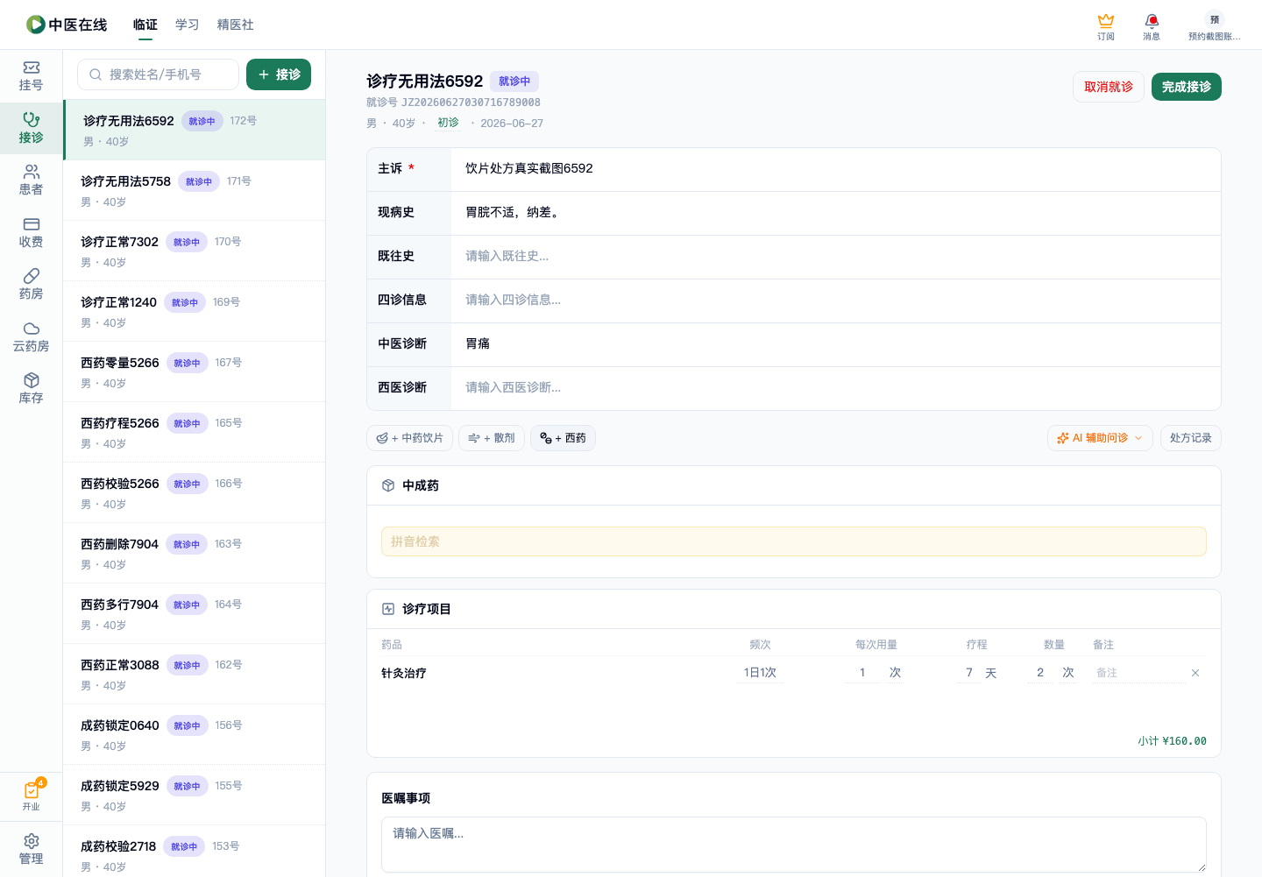Click the 四诊信息 input field

tap(836, 301)
